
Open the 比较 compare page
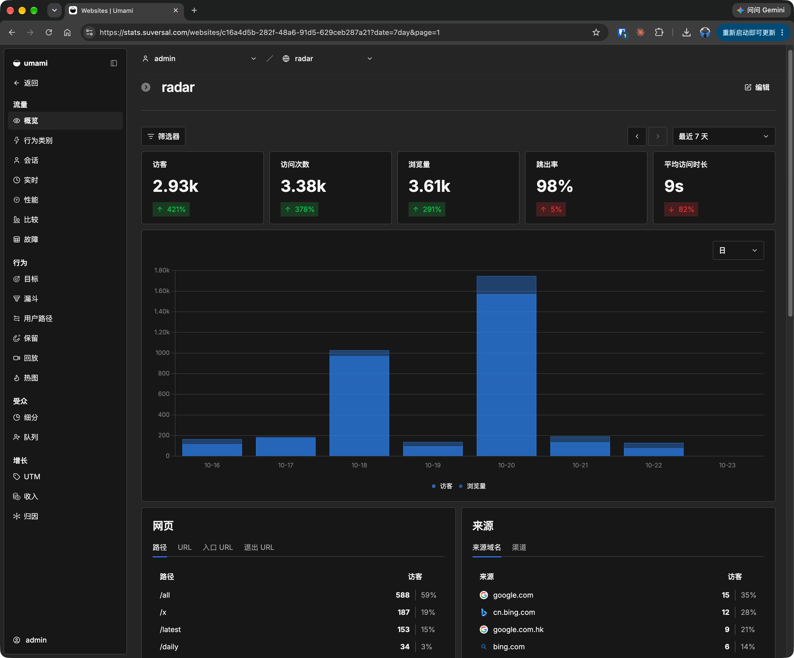click(x=65, y=220)
